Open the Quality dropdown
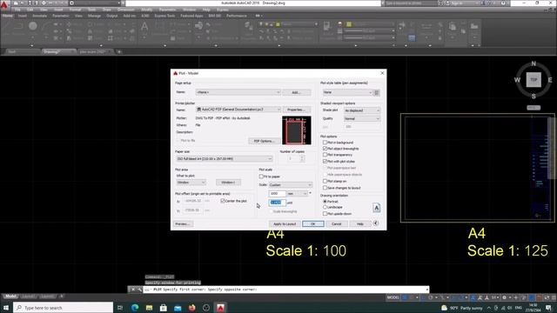This screenshot has height=313, width=557. point(362,118)
